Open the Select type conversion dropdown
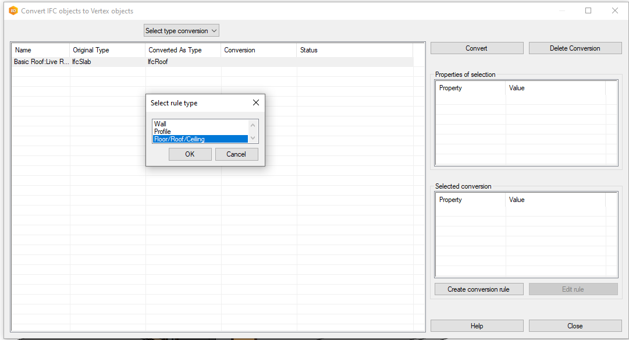 182,31
